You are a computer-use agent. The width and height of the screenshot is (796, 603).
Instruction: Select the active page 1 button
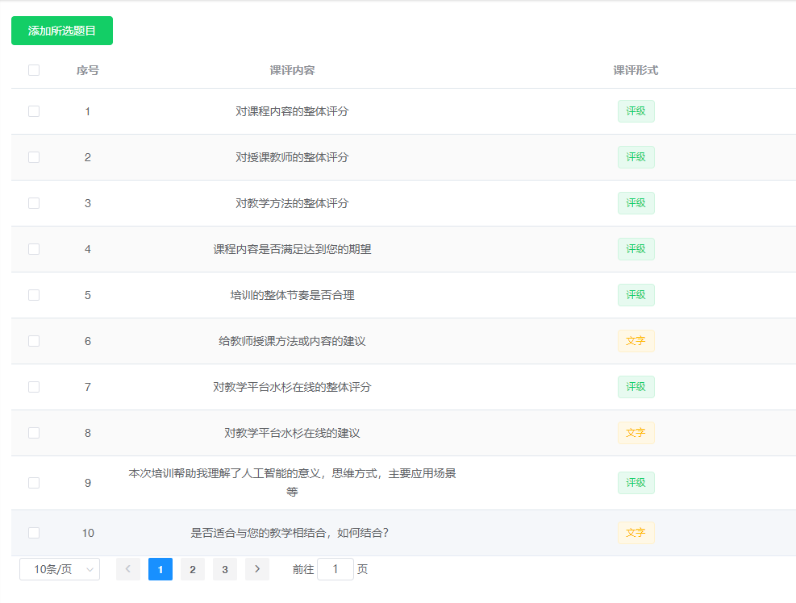tap(160, 569)
